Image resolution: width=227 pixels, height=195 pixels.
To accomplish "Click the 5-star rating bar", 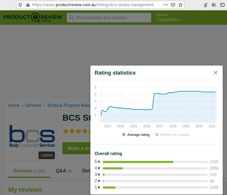I will pyautogui.click(x=155, y=162).
